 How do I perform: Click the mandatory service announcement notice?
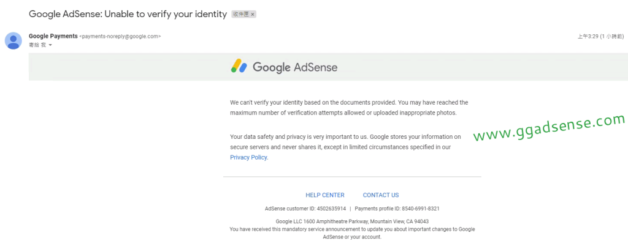click(352, 233)
